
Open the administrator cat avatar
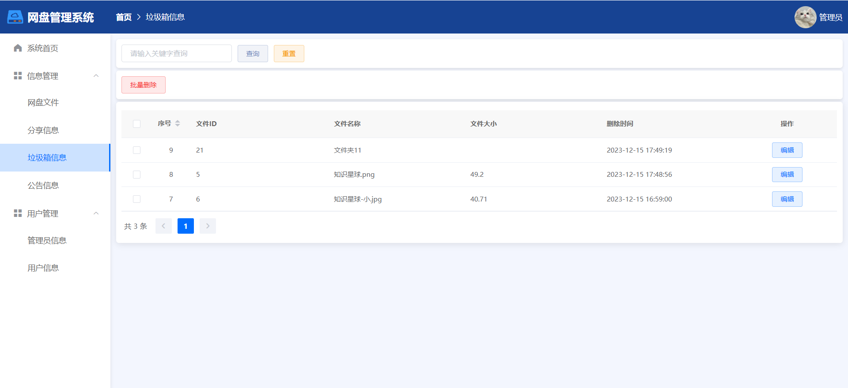(805, 17)
